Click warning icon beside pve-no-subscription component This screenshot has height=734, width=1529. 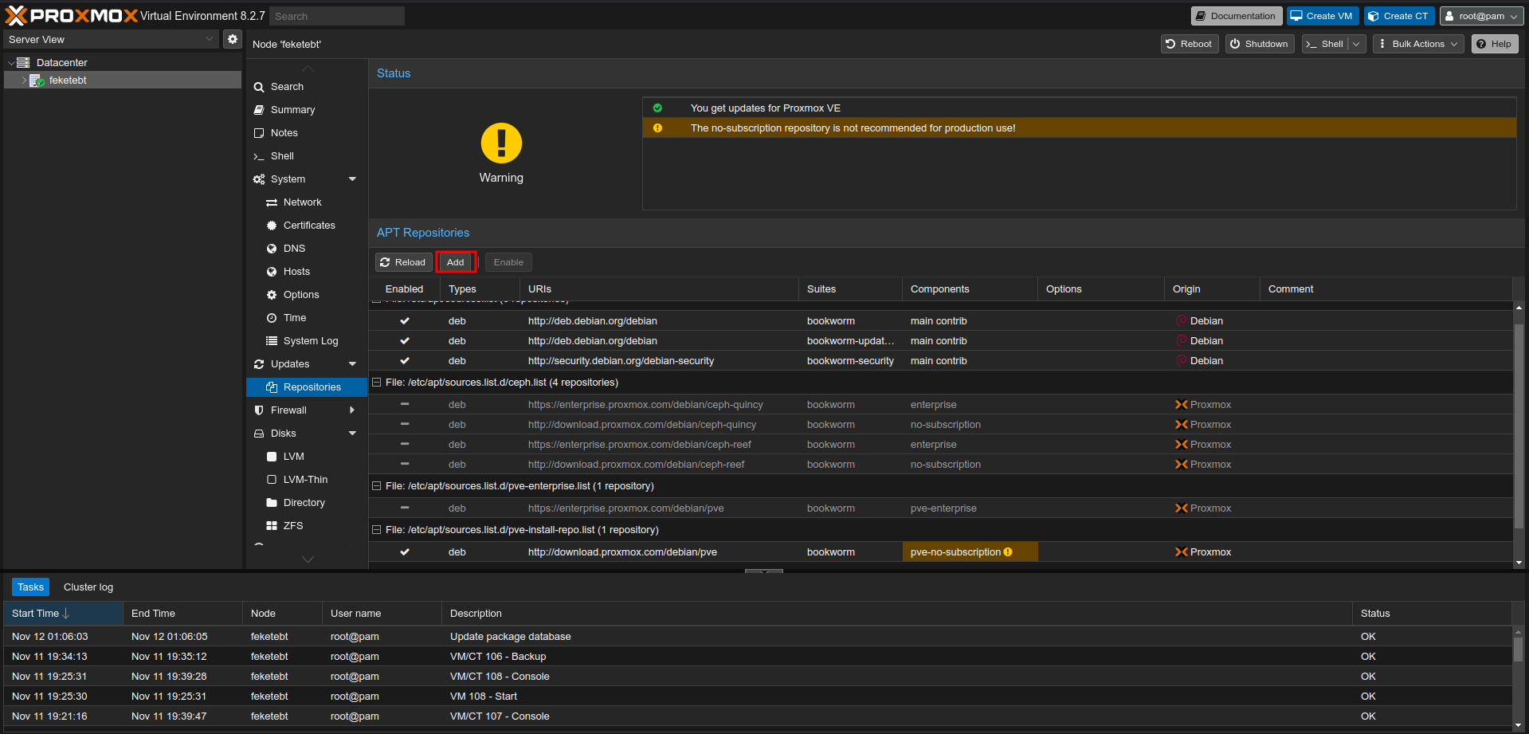pyautogui.click(x=1008, y=552)
